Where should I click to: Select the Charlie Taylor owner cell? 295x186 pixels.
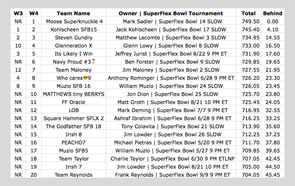point(171,159)
